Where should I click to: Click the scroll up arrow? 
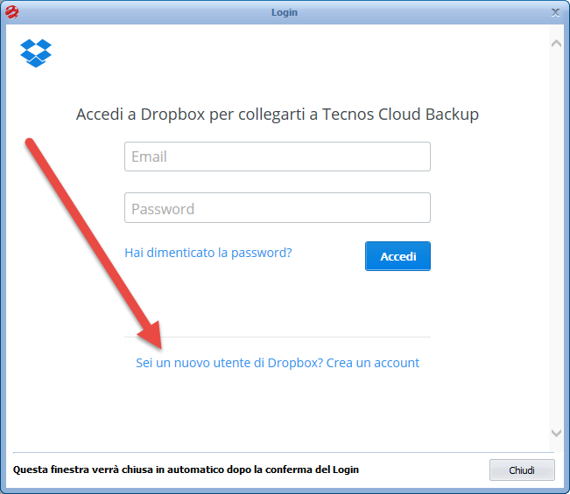click(x=556, y=44)
